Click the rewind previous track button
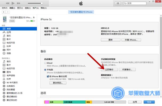162x106 pixels. tap(7, 3)
